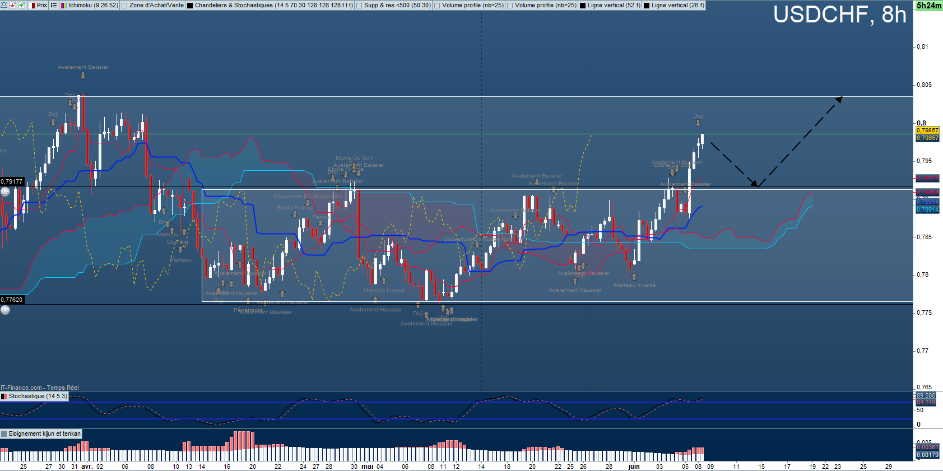Open Eloignement kijun et tenkan settings
This screenshot has width=943, height=471.
[x=45, y=434]
